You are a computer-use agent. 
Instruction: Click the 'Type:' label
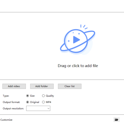click(x=6, y=96)
